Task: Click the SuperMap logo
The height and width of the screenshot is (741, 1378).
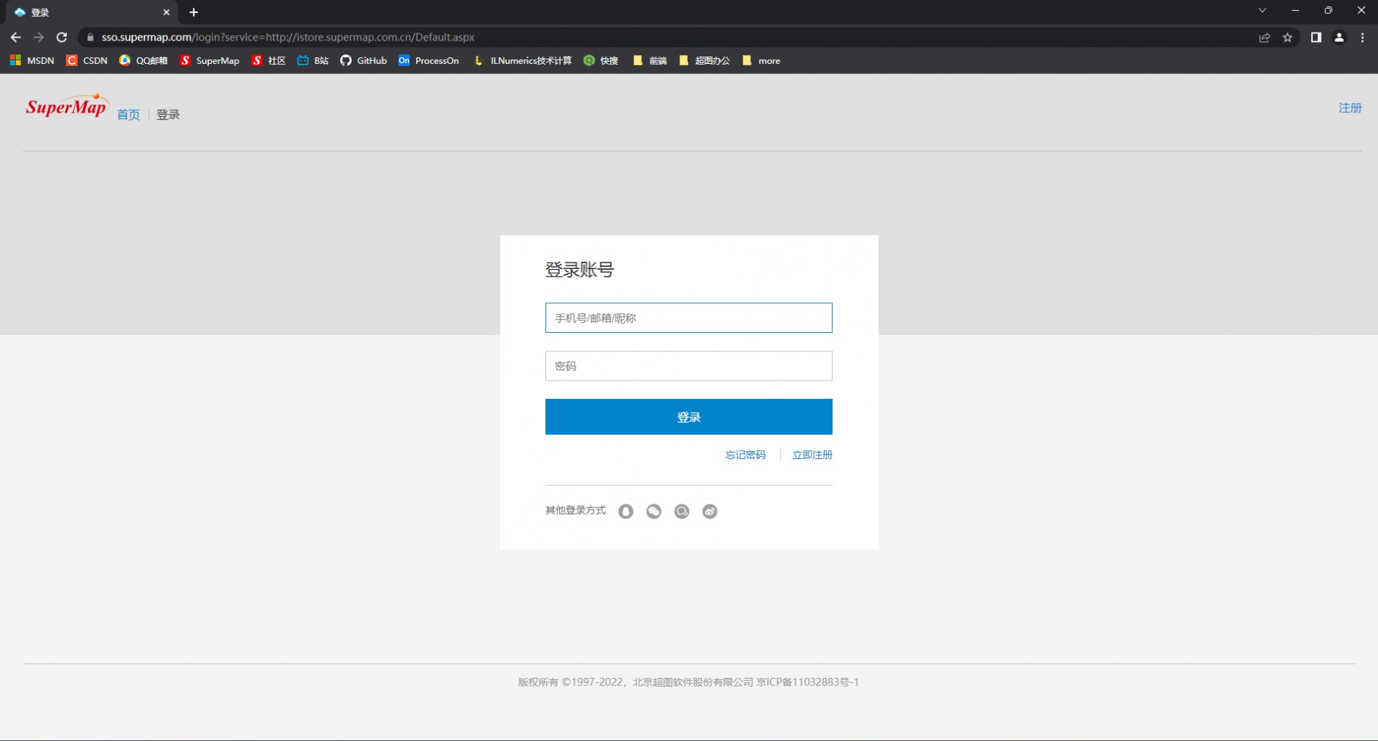Action: (67, 106)
